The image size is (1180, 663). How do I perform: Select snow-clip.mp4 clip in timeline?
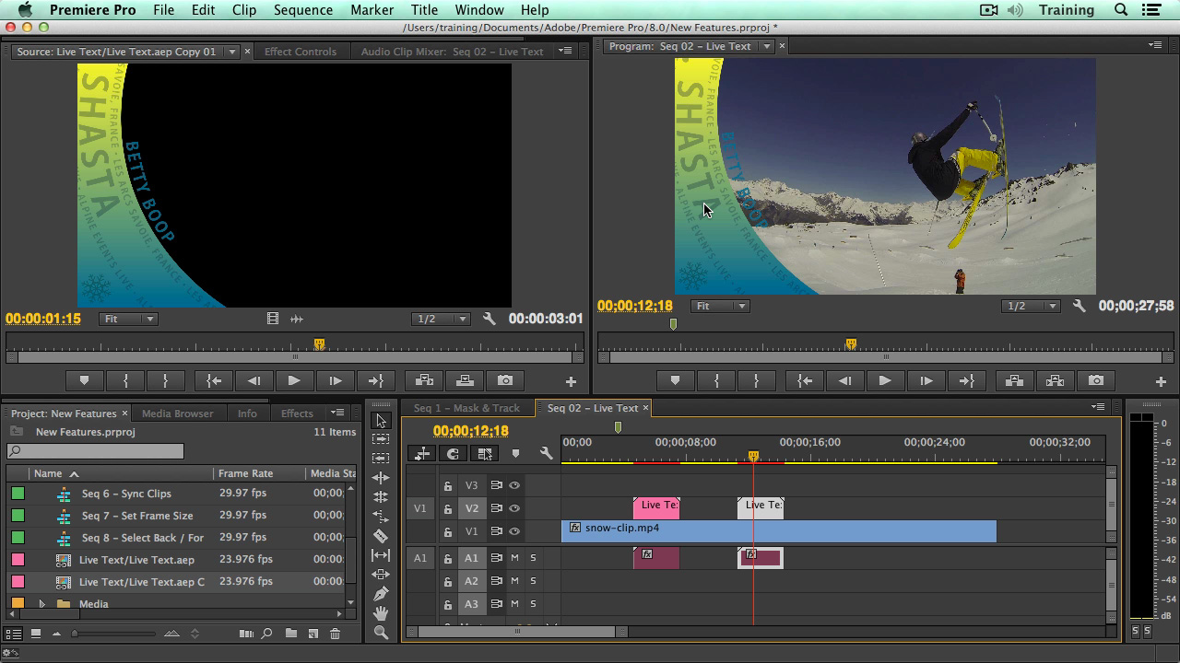pyautogui.click(x=779, y=531)
